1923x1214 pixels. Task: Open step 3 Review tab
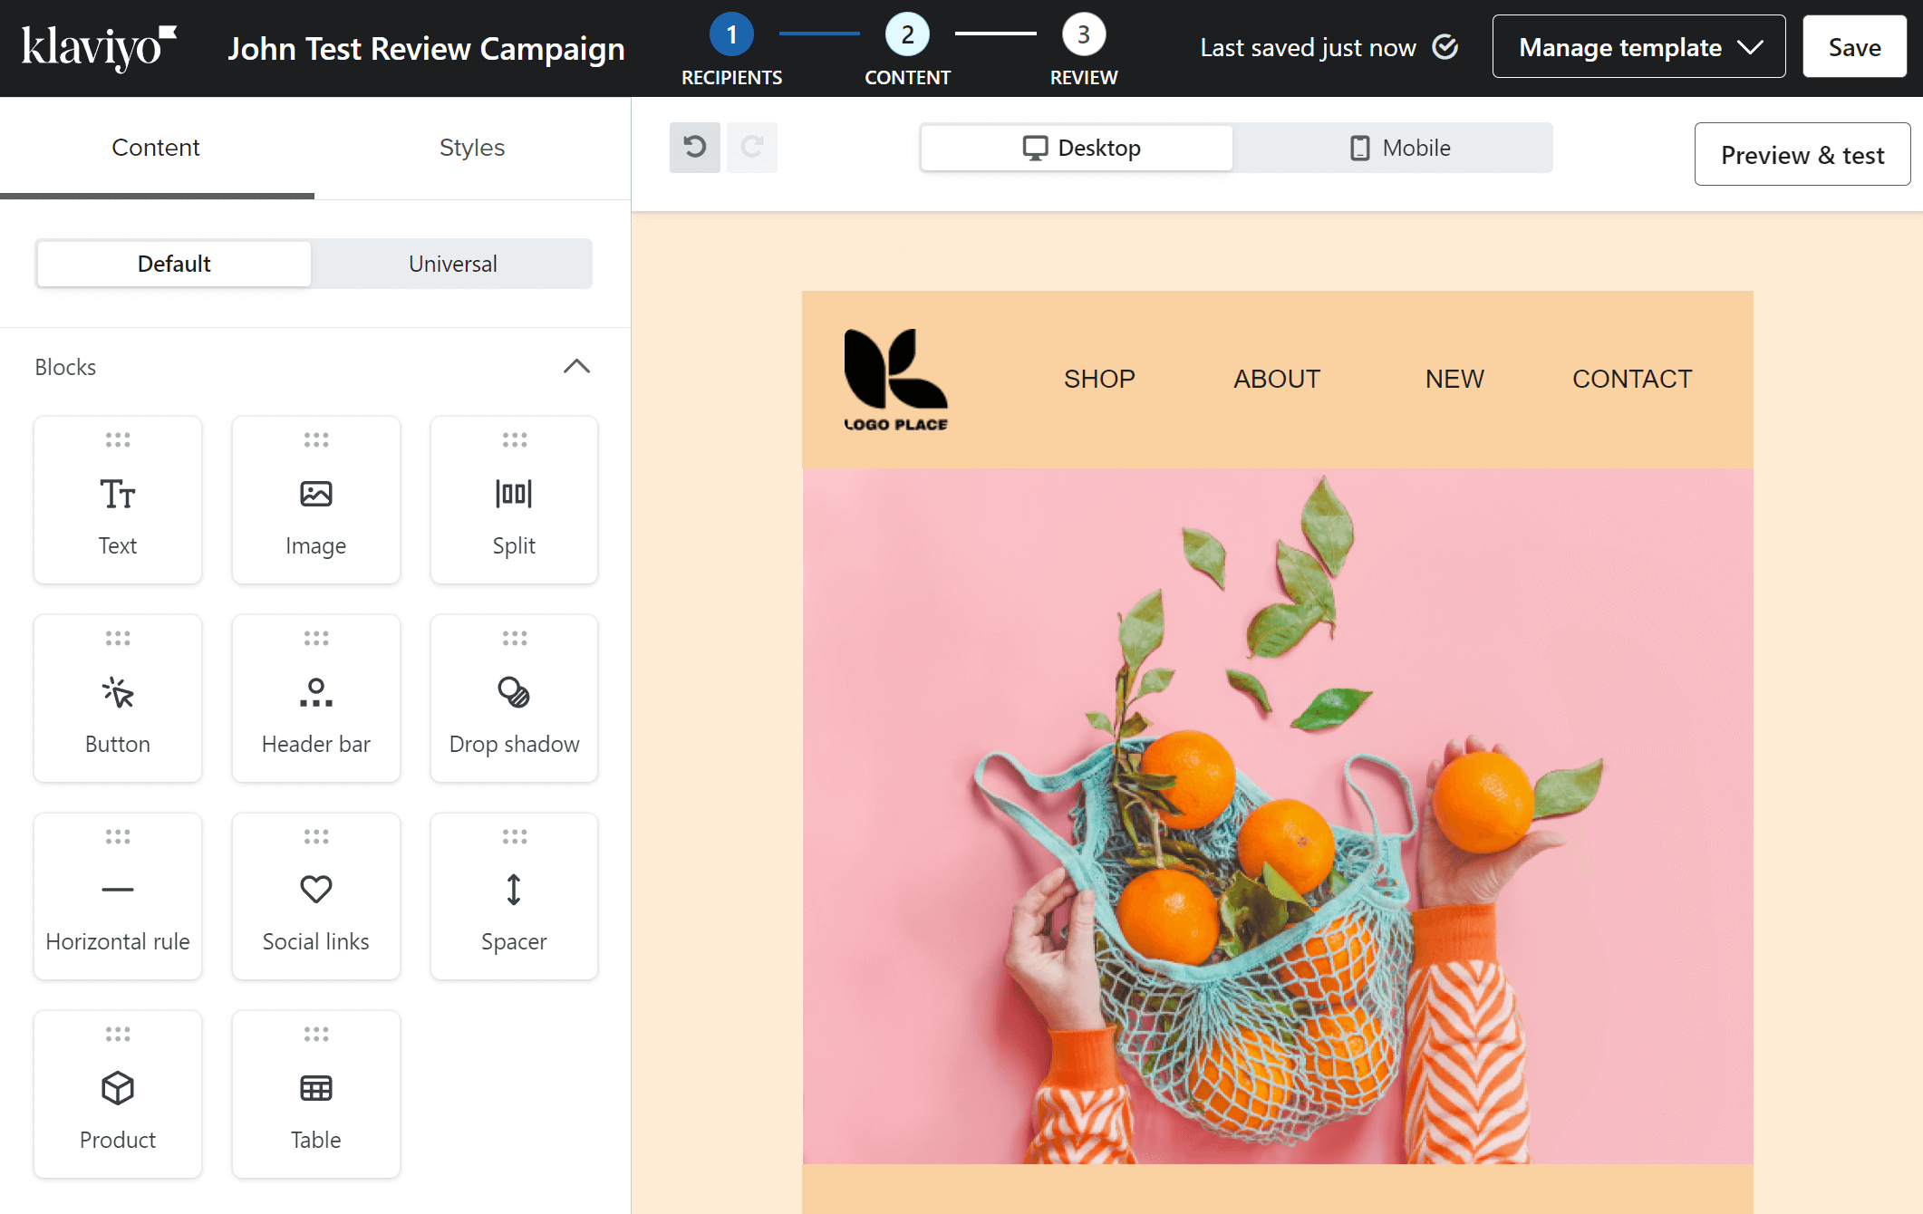point(1082,46)
